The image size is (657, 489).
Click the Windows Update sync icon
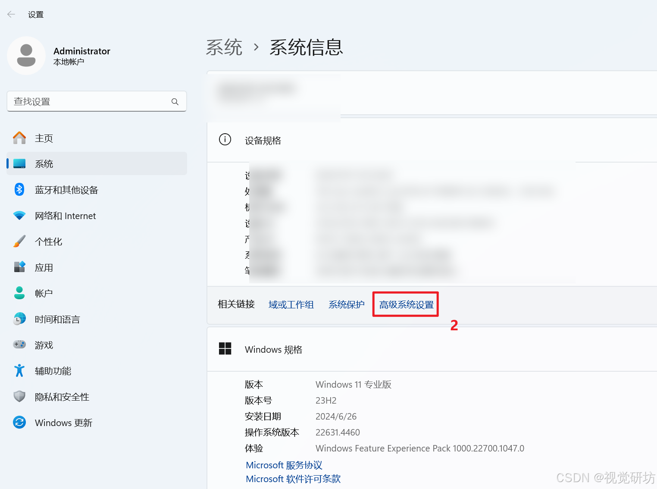pyautogui.click(x=19, y=423)
